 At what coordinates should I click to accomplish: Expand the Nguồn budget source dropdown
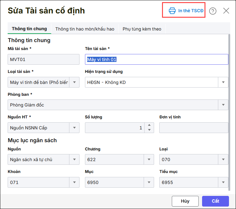click(74, 160)
